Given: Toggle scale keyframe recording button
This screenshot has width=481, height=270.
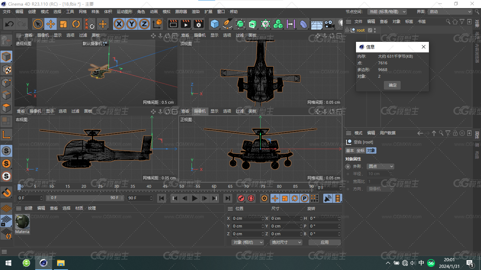Looking at the screenshot, I should point(285,199).
